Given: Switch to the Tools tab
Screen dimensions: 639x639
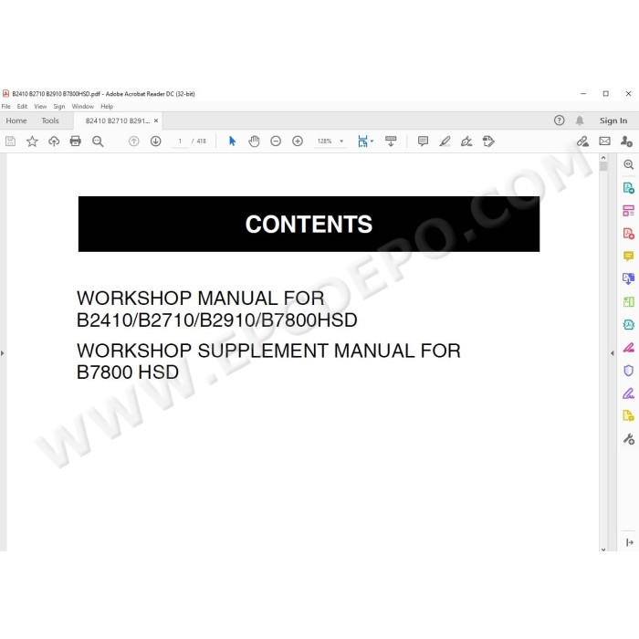Looking at the screenshot, I should (x=50, y=120).
